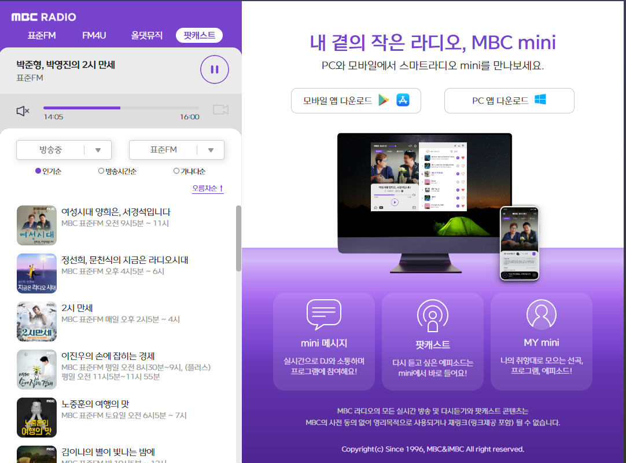The width and height of the screenshot is (626, 463).
Task: Click the Apple App Store icon
Action: coord(403,100)
